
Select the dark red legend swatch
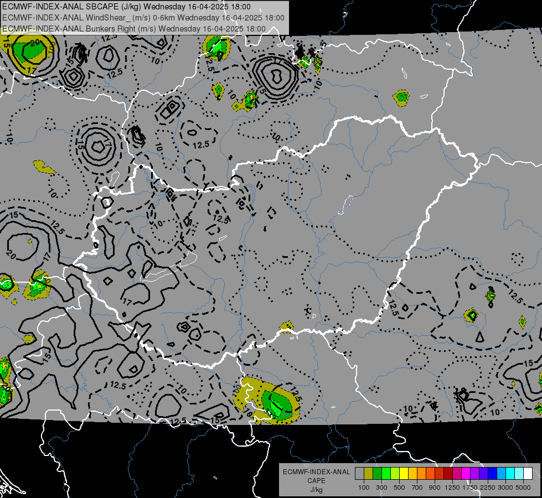[448, 474]
